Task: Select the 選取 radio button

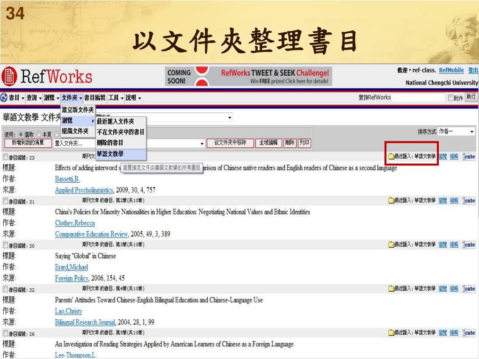Action: pyautogui.click(x=21, y=134)
